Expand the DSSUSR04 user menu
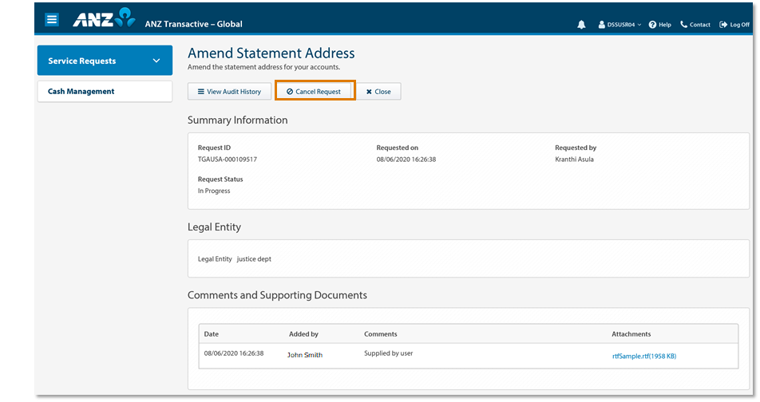Screen dimensions: 760x402 point(619,25)
